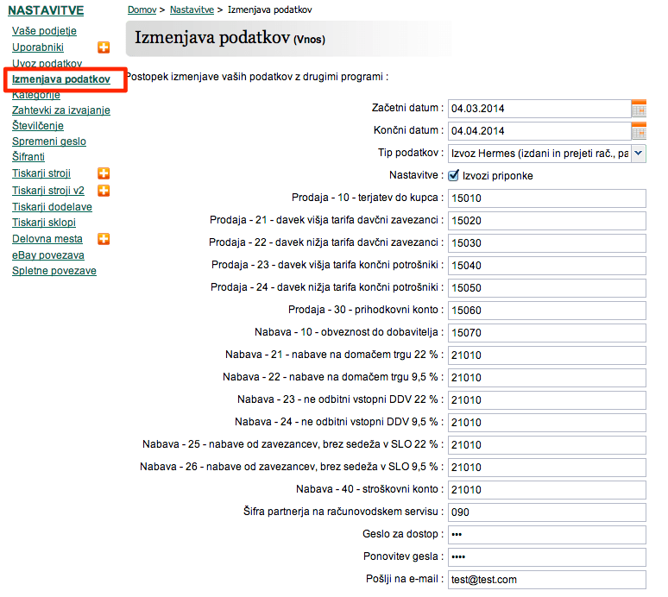The image size is (668, 597).
Task: Click Nabava 26 brez sedeža 9,5 % field
Action: click(547, 468)
